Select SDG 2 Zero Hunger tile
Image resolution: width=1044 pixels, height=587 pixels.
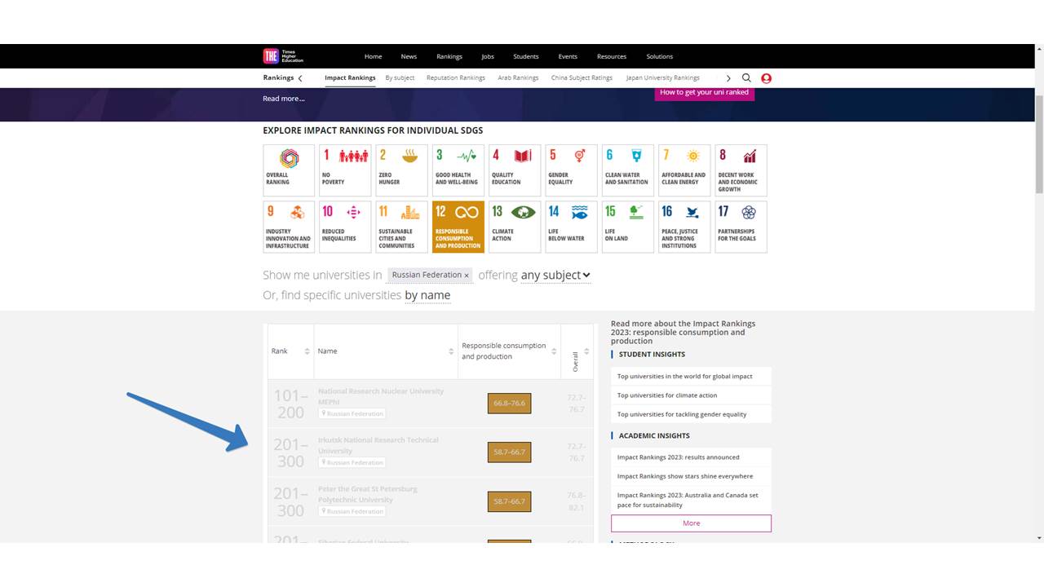pos(401,170)
